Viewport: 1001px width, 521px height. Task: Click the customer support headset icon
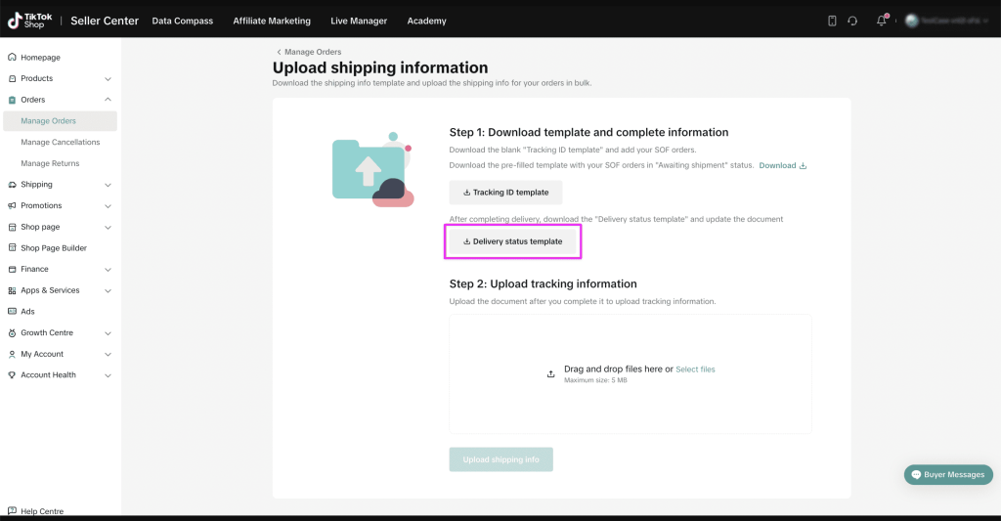click(x=852, y=21)
